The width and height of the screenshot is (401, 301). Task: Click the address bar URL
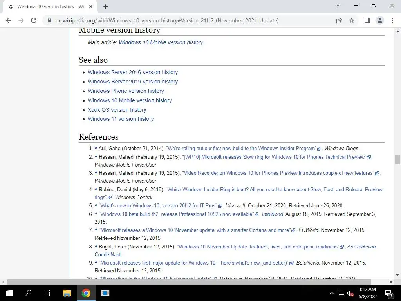[x=167, y=20]
